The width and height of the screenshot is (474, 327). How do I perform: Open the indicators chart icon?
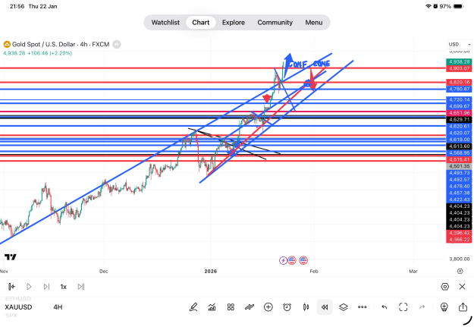212,307
